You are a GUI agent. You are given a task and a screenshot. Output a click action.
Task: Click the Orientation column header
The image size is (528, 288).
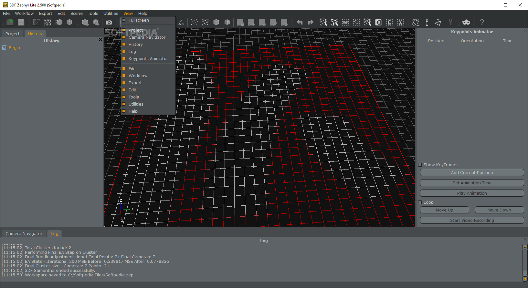tap(472, 41)
